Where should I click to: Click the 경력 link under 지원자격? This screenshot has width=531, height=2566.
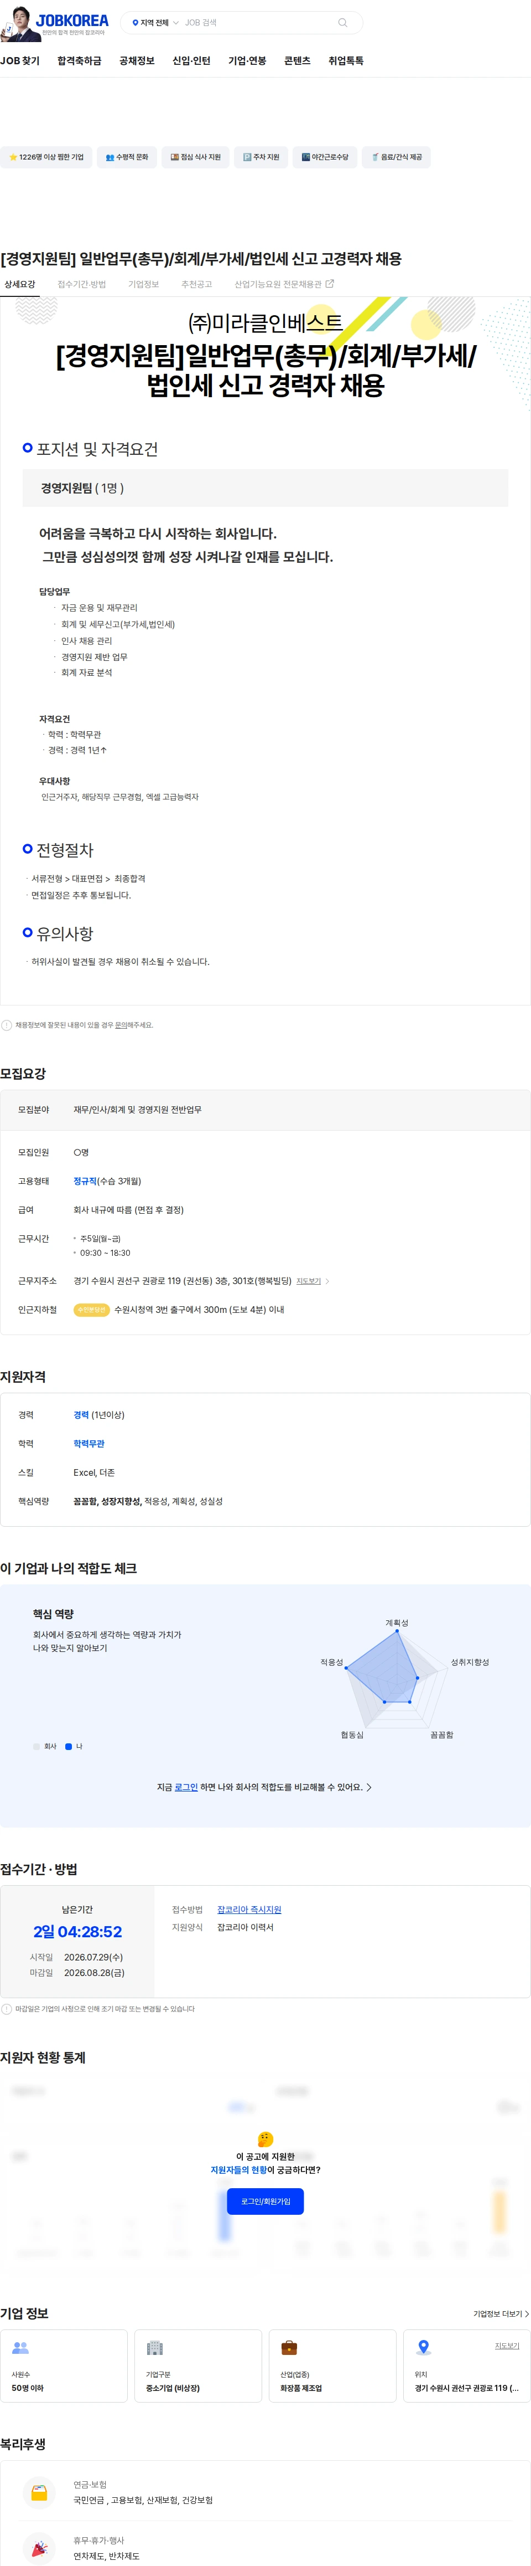tap(81, 1414)
